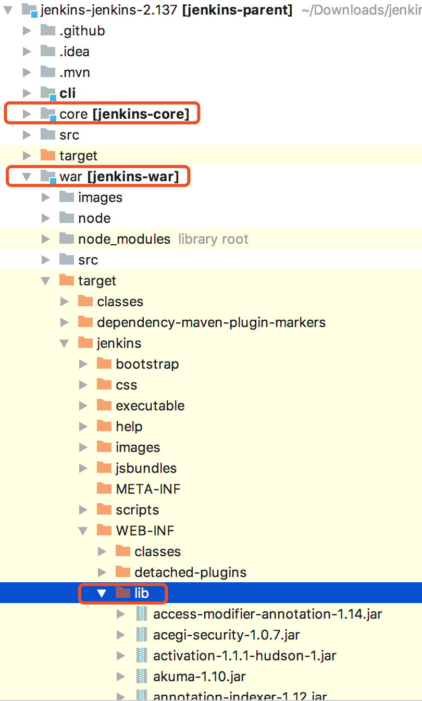Click the cli module folder icon
This screenshot has height=701, width=422.
(x=48, y=93)
